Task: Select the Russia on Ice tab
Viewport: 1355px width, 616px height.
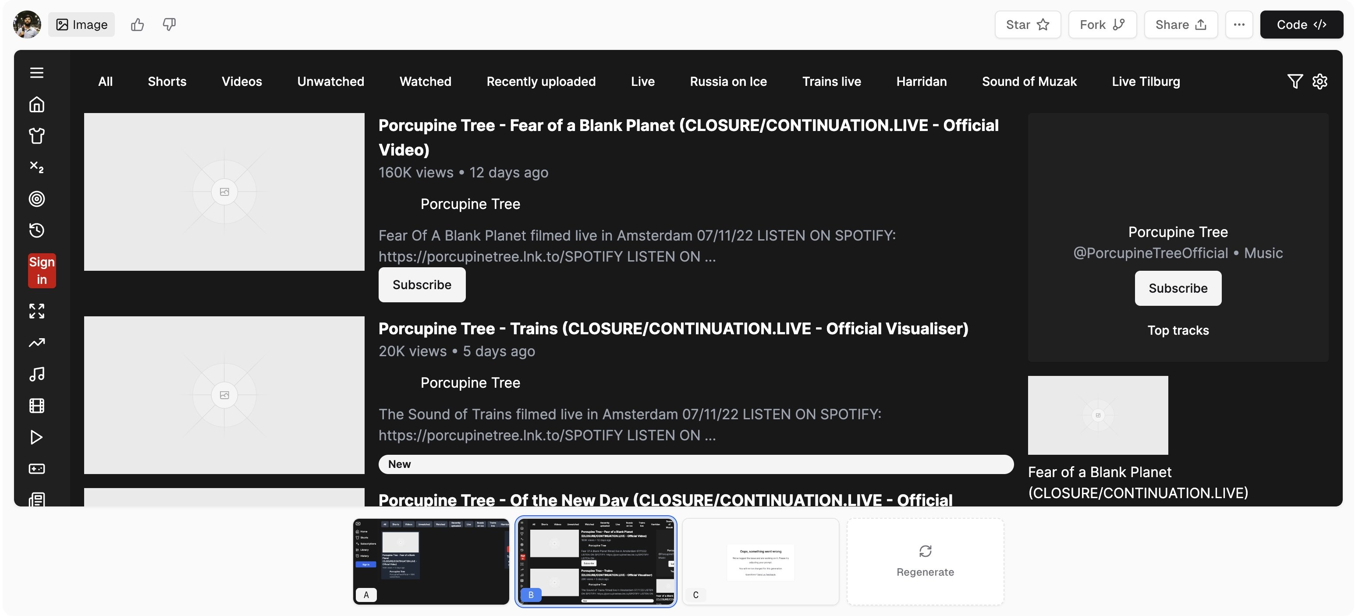Action: [x=728, y=81]
